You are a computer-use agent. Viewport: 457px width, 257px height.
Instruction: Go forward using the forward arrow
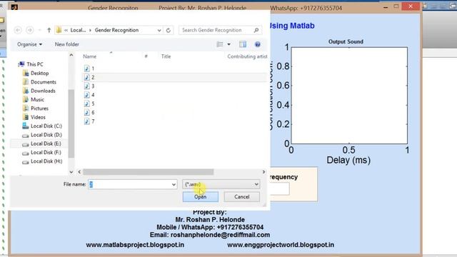(29, 30)
